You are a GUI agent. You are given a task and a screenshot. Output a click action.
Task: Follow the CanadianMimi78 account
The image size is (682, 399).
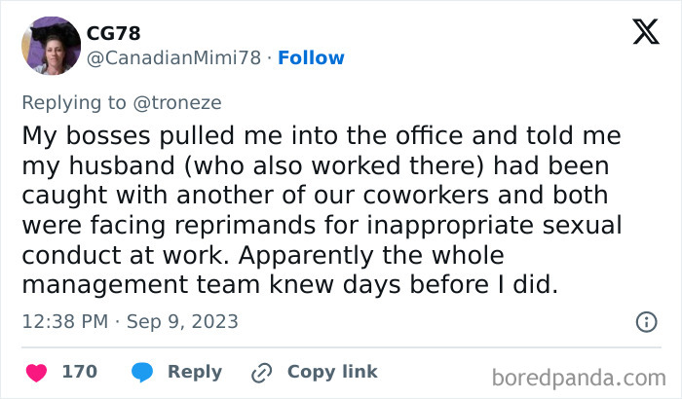311,58
